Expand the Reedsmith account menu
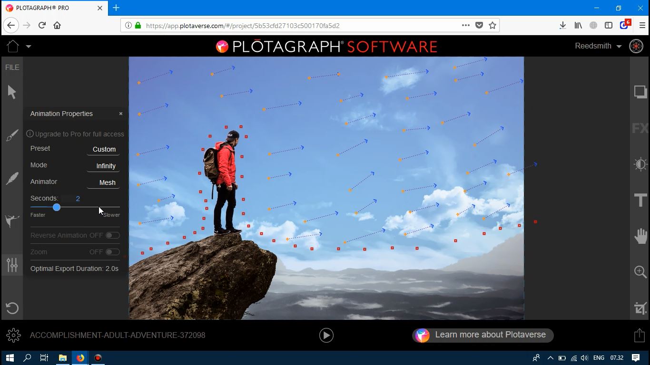This screenshot has height=365, width=650. [x=598, y=46]
